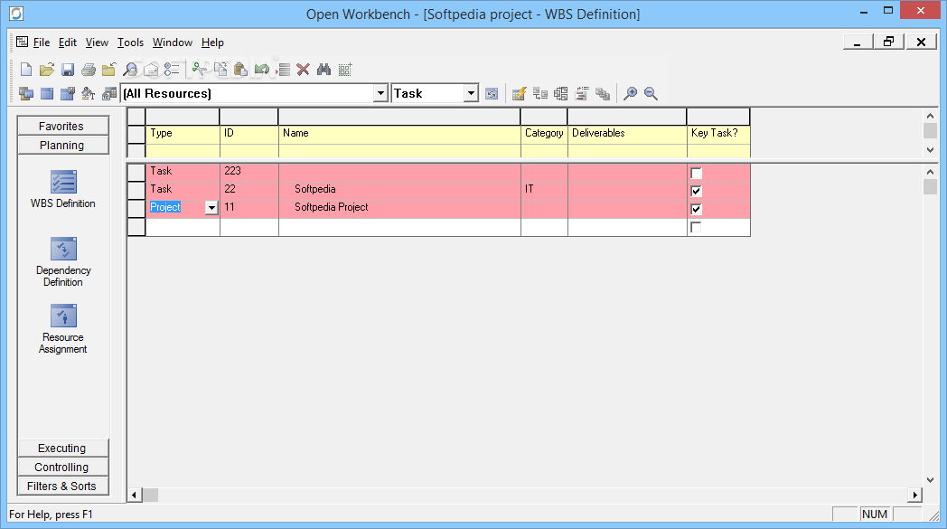Expand the Executing panel
The height and width of the screenshot is (529, 947).
point(63,448)
